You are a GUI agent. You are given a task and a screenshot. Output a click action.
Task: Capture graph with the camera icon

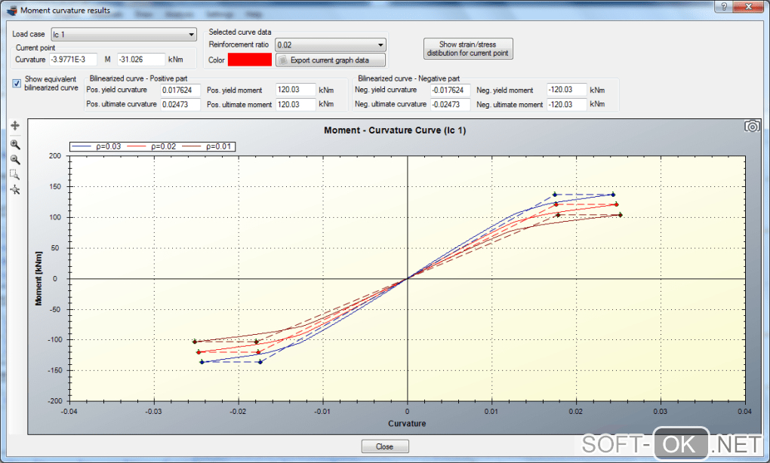752,127
